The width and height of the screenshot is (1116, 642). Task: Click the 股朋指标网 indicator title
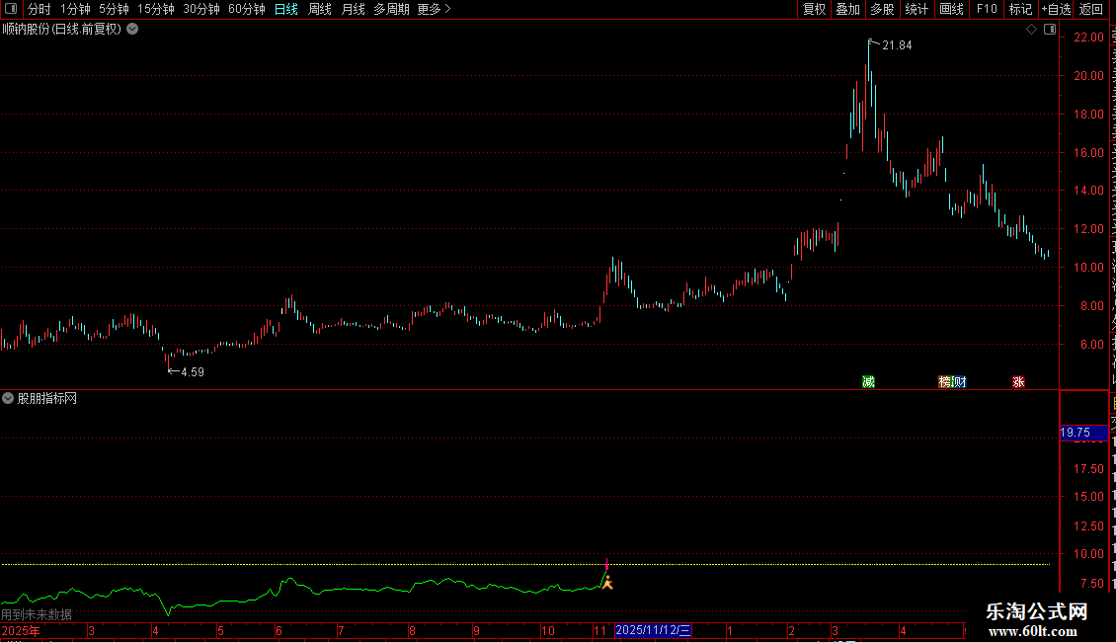[x=47, y=399]
